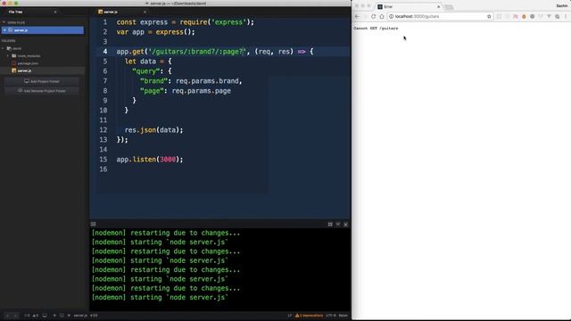The image size is (571, 321).
Task: Click the terminal panel icon at top left
Action: 93,224
